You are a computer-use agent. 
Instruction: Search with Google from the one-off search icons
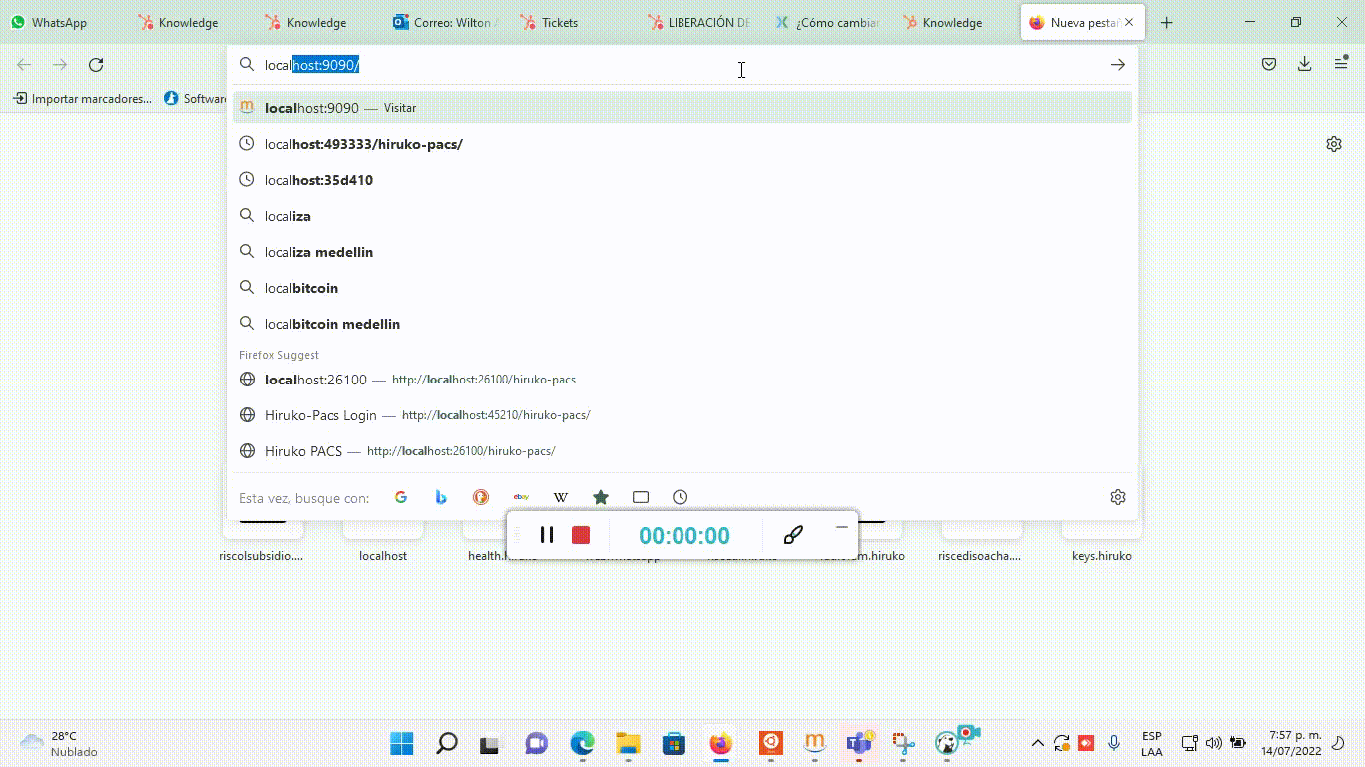[401, 497]
